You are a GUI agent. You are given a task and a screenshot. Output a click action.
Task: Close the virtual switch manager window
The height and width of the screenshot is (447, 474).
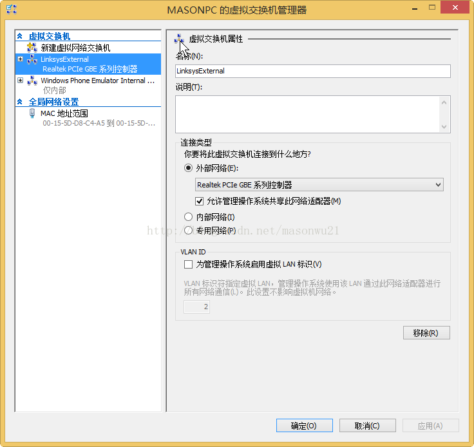(x=455, y=8)
